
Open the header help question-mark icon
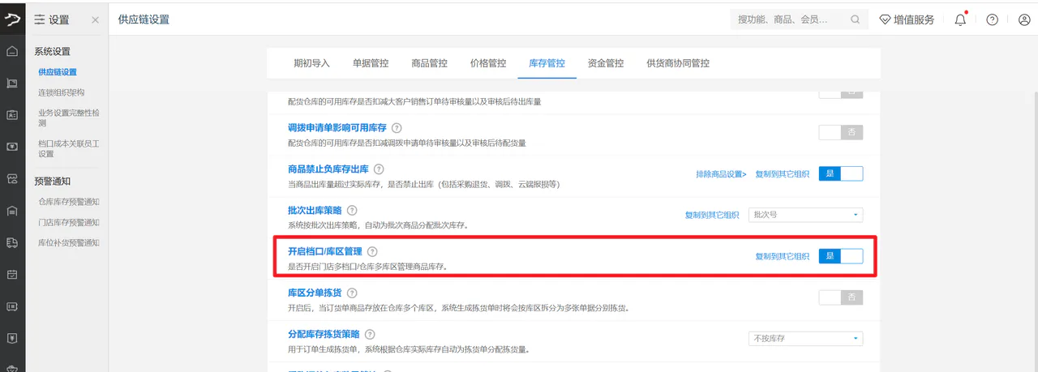coord(992,19)
